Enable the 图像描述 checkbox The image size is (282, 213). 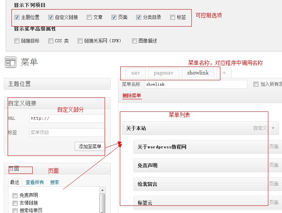click(134, 41)
